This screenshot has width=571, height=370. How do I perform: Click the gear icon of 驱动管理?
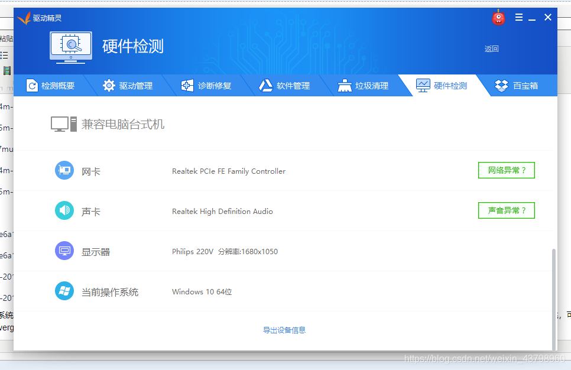click(109, 86)
